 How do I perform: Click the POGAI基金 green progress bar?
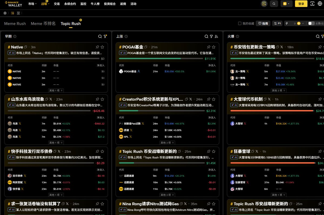[x=161, y=59]
